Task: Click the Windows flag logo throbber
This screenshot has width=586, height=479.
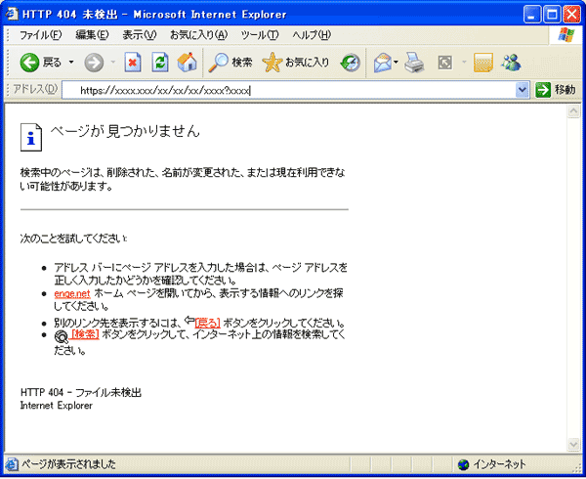Action: (566, 35)
